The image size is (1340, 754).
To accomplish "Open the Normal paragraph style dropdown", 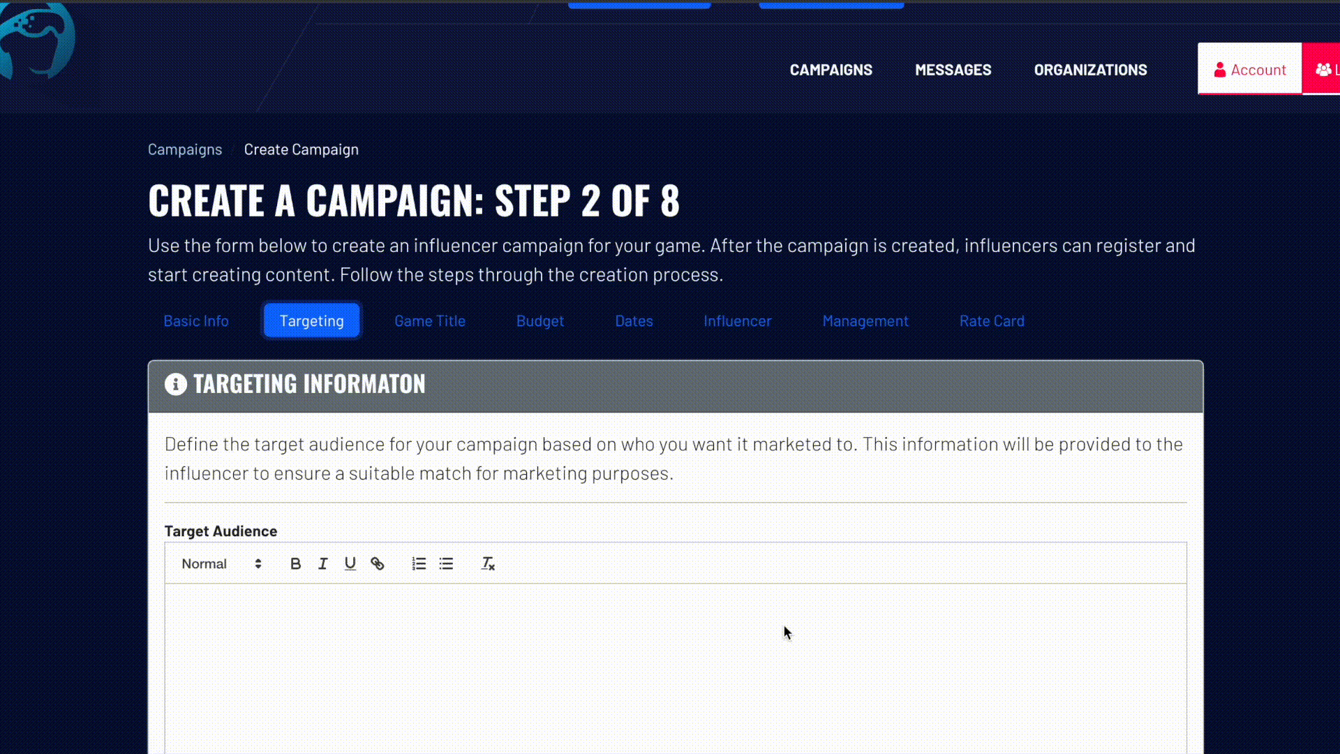I will point(220,563).
